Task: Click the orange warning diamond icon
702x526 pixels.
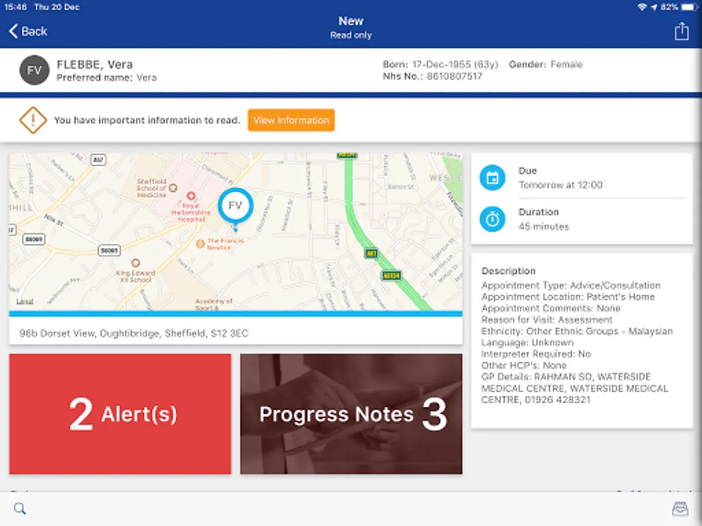Action: [x=33, y=120]
